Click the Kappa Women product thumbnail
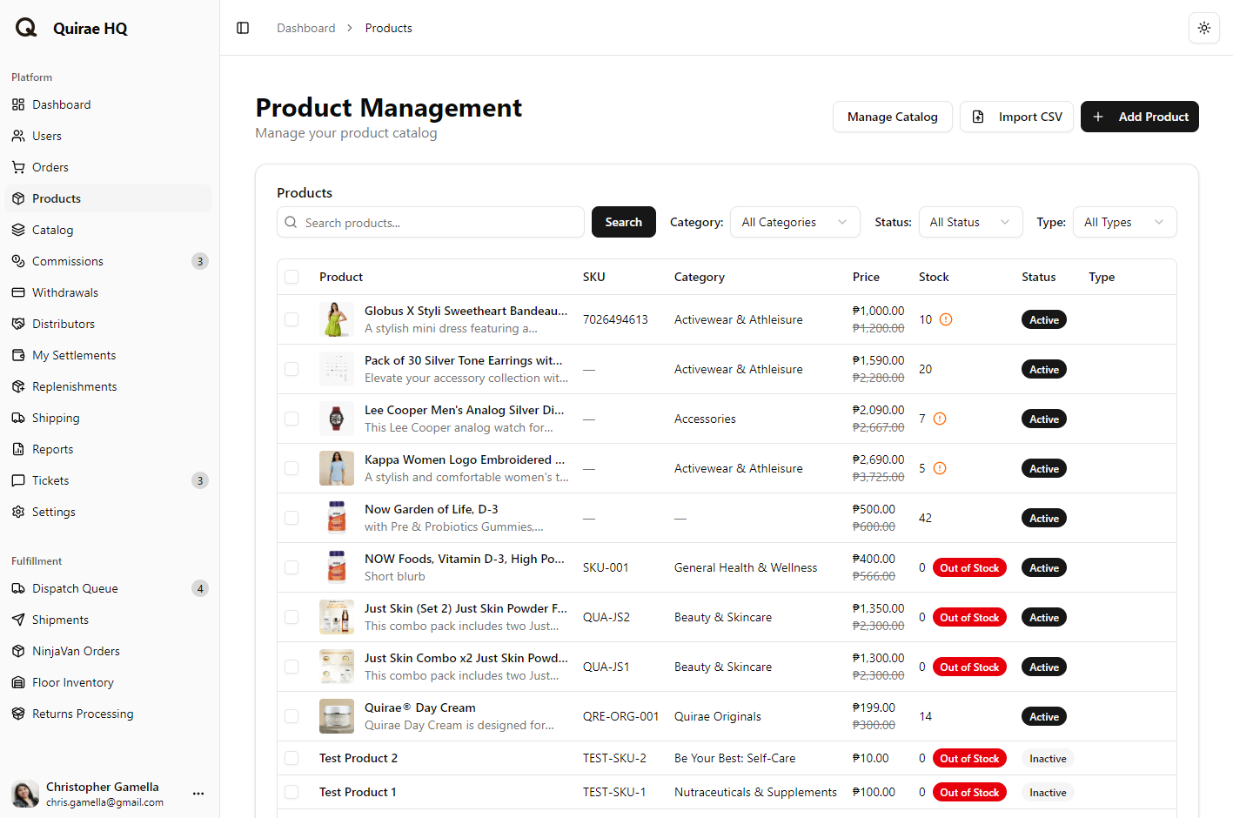Screen dimensions: 1233x818 (x=336, y=468)
